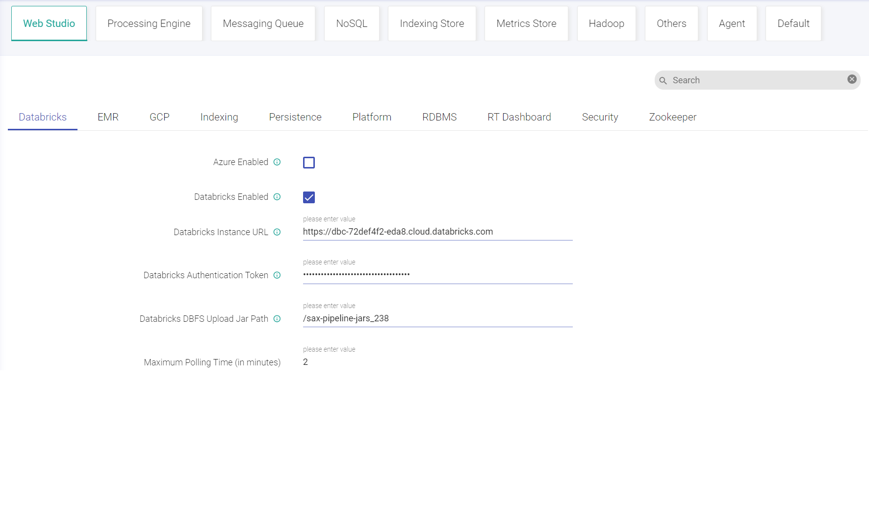Uncheck the Databricks Enabled checkbox
This screenshot has width=869, height=528.
309,197
